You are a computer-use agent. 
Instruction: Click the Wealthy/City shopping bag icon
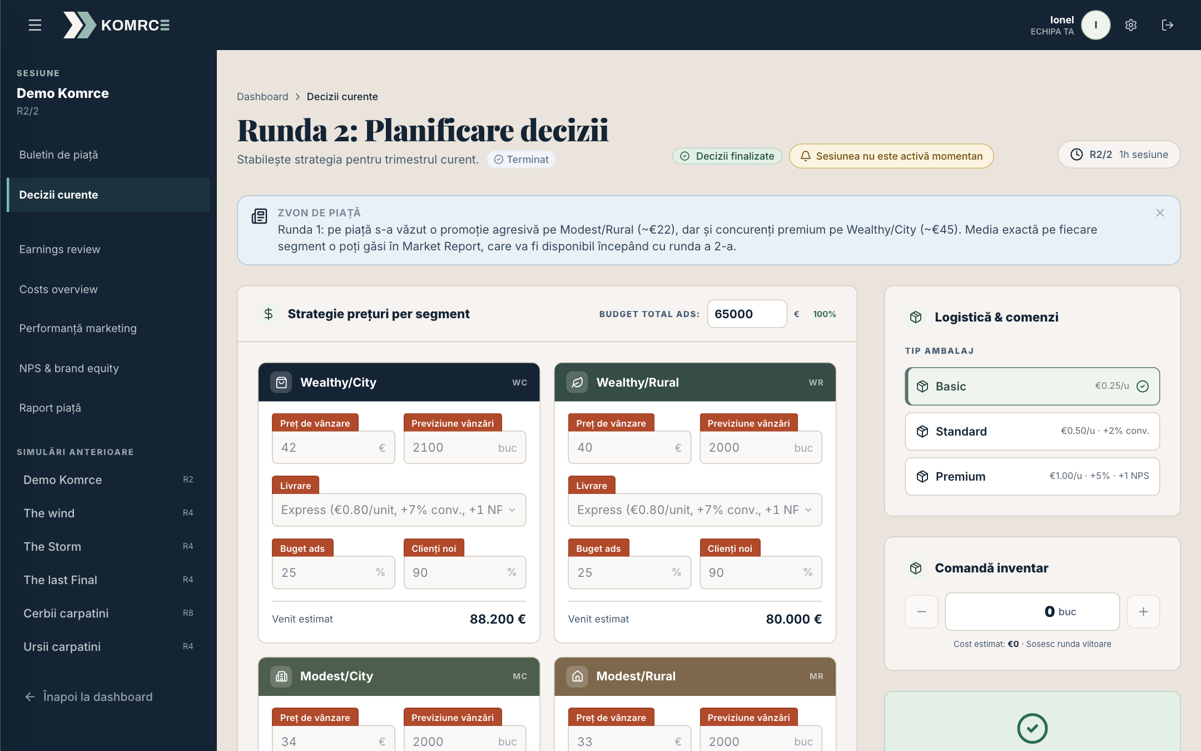click(x=281, y=382)
